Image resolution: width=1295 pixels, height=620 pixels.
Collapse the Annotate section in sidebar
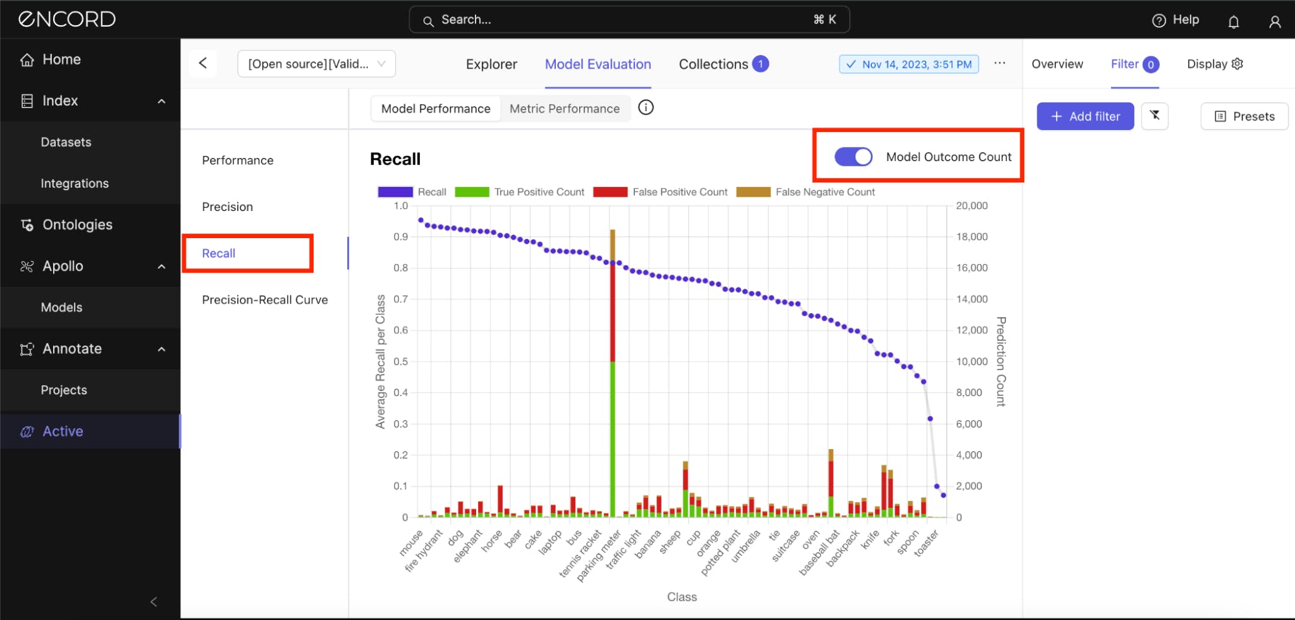161,348
